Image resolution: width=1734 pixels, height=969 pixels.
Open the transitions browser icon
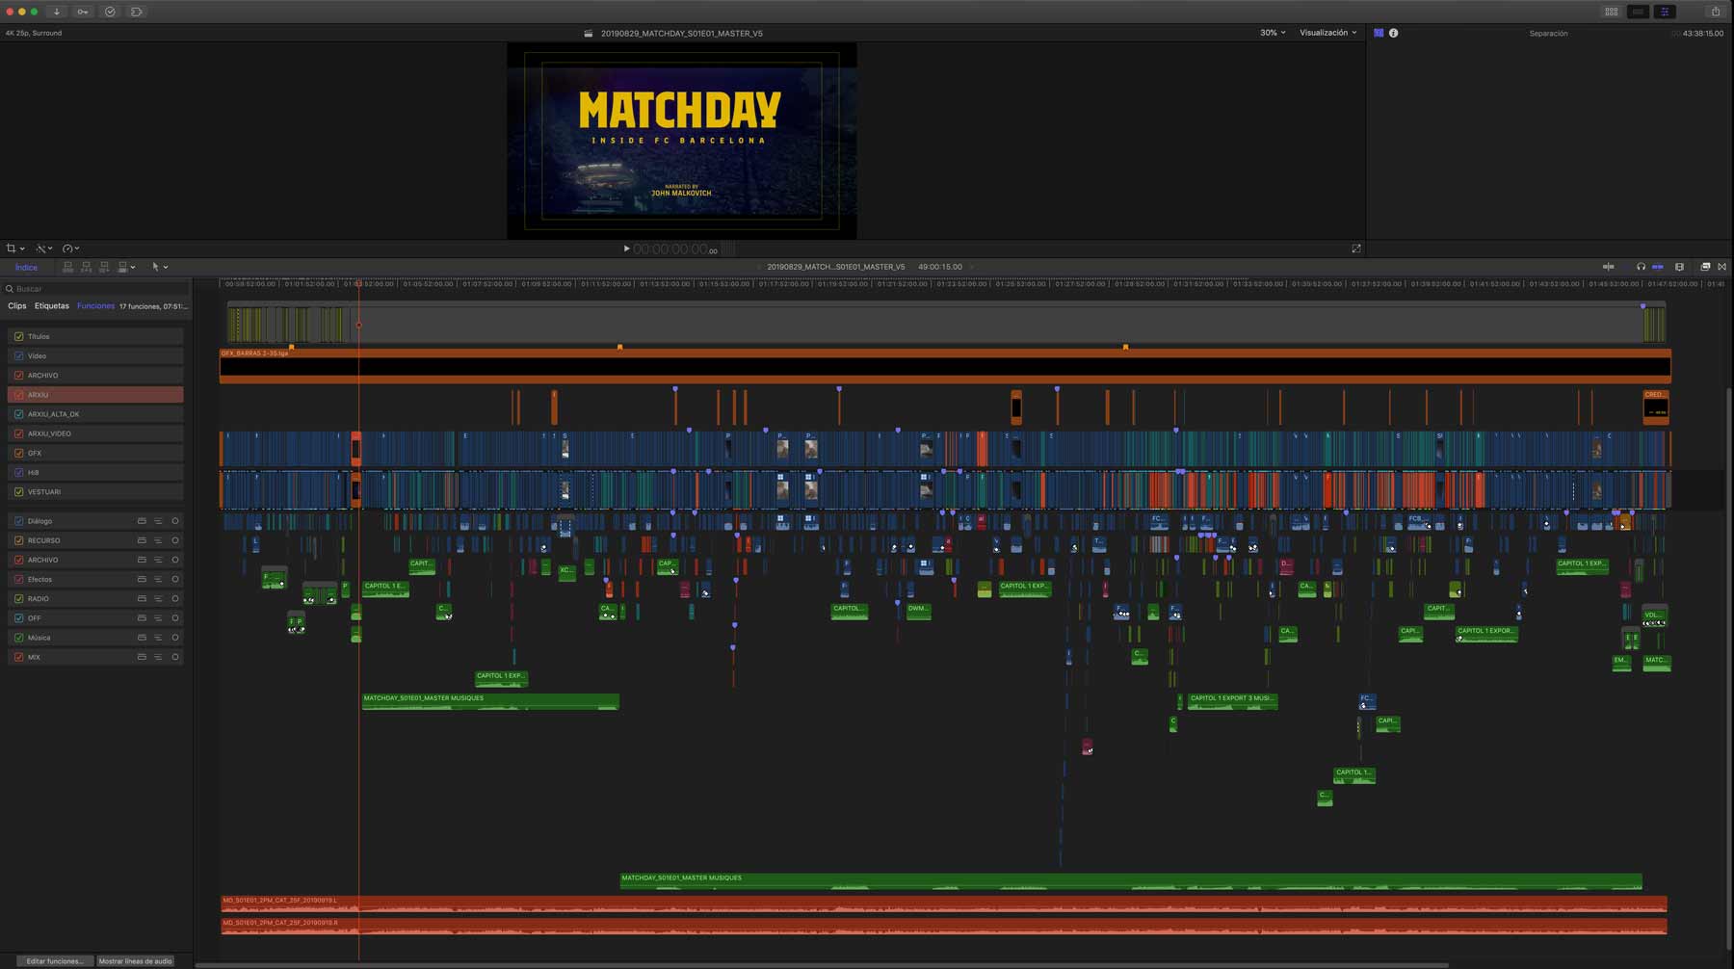[1722, 267]
